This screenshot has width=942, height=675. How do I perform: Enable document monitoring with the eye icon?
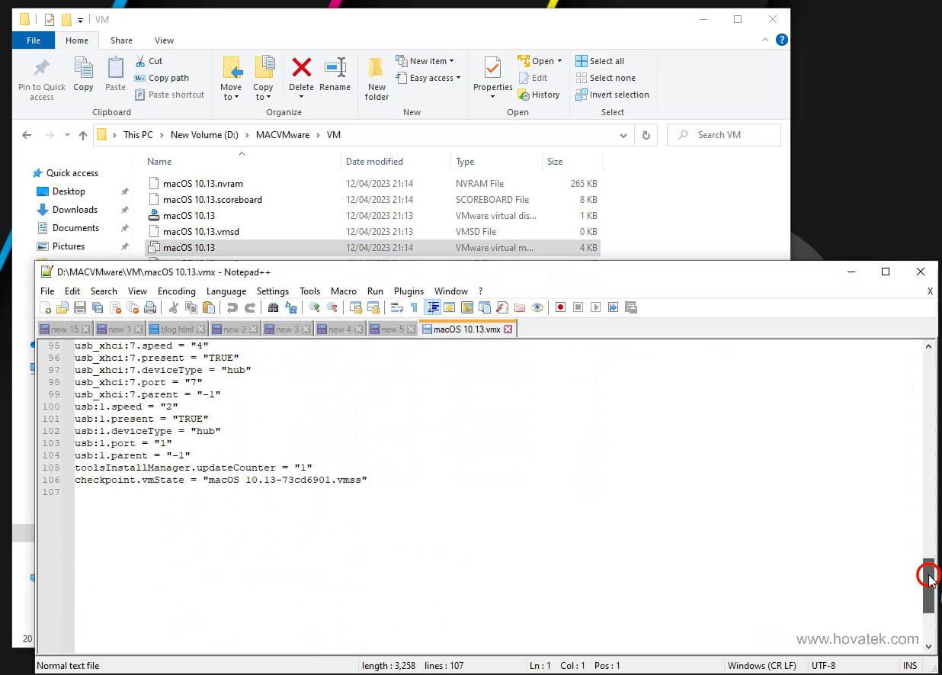538,307
